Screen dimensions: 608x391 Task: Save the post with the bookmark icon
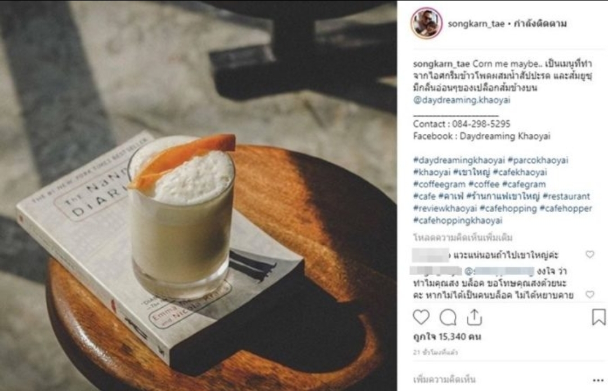598,317
